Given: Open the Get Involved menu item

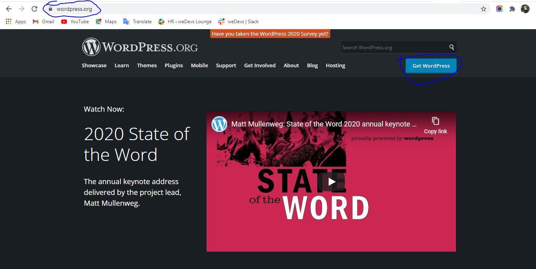Looking at the screenshot, I should tap(260, 65).
